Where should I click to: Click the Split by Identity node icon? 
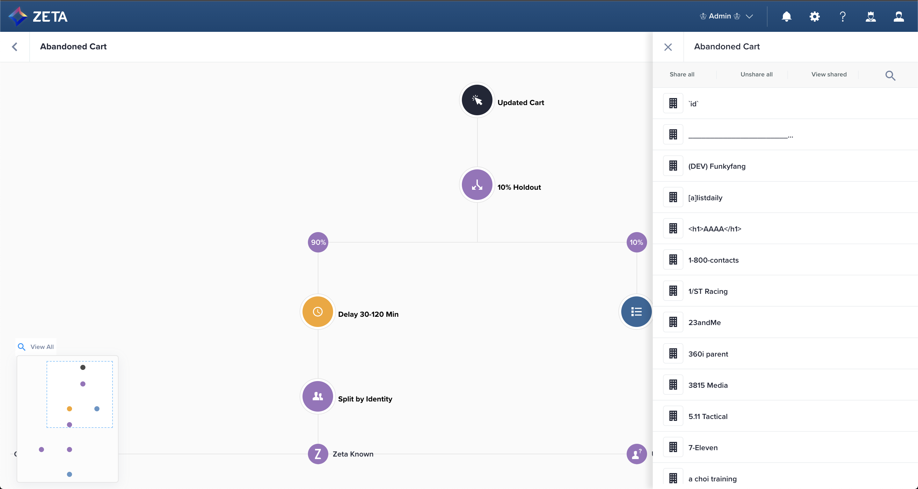point(317,396)
